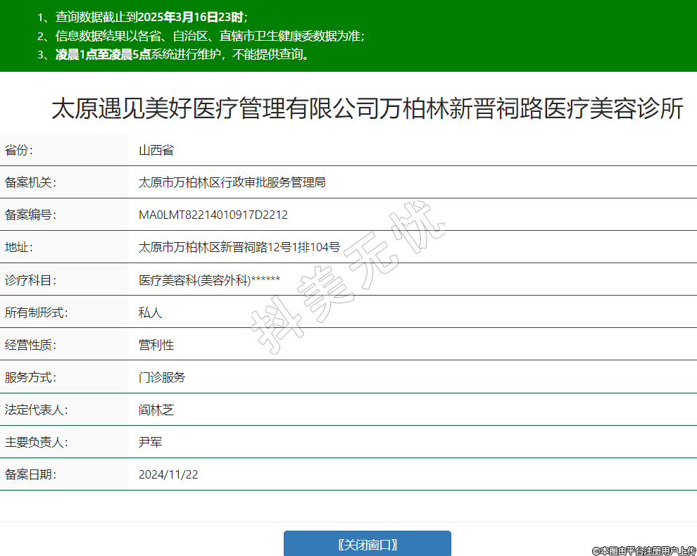Click the address value 新晋祠路12号1排104号
697x556 pixels.
[239, 247]
